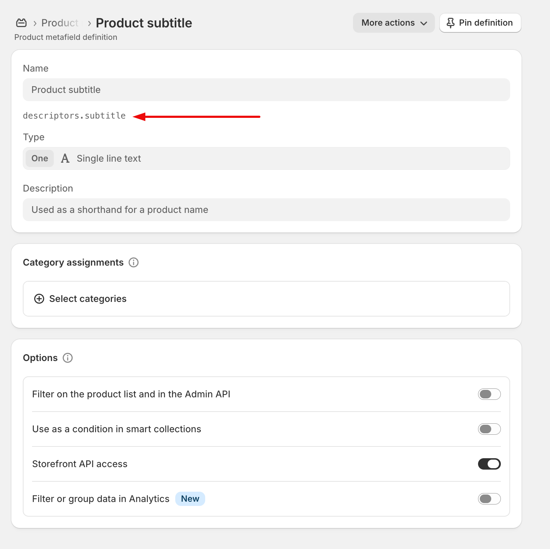Click the More actions chevron arrow
The height and width of the screenshot is (549, 550).
(x=424, y=23)
